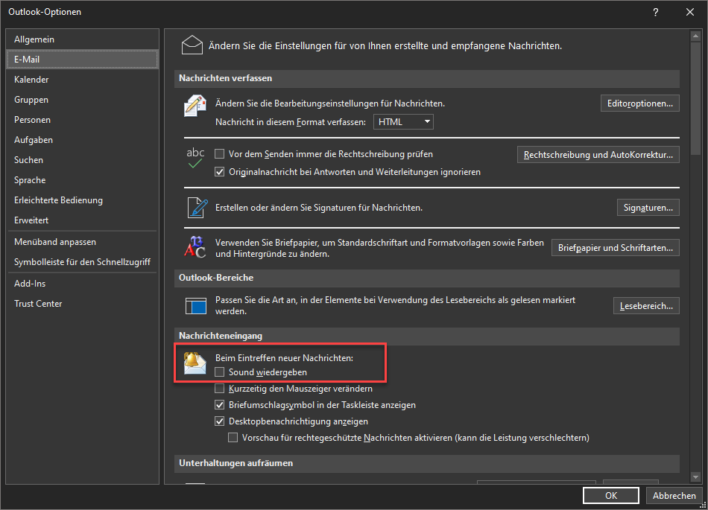Screen dimensions: 708x510
Task: Click the 'Nachrichteneingang' section header
Action: pyautogui.click(x=427, y=336)
